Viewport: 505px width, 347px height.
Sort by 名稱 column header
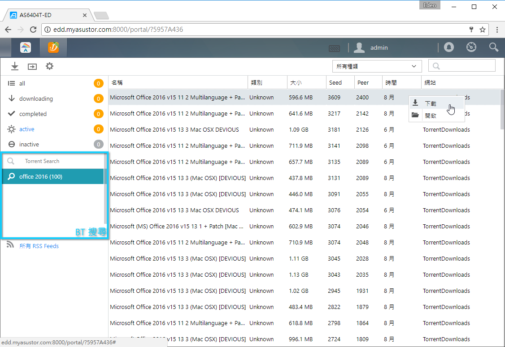[178, 83]
